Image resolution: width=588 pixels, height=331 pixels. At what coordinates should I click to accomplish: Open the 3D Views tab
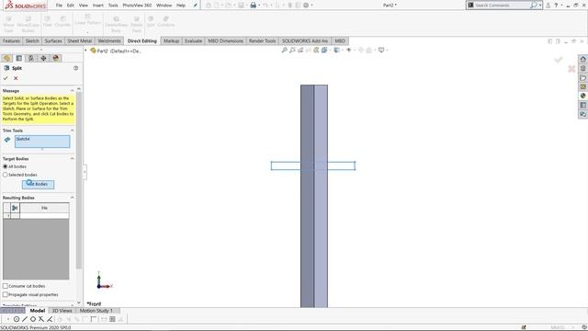(x=62, y=311)
